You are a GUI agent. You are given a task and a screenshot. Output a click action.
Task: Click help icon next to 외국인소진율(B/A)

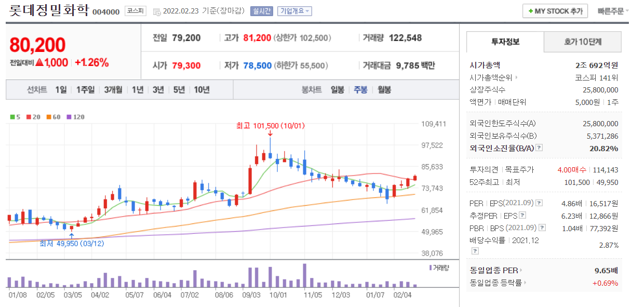point(539,149)
